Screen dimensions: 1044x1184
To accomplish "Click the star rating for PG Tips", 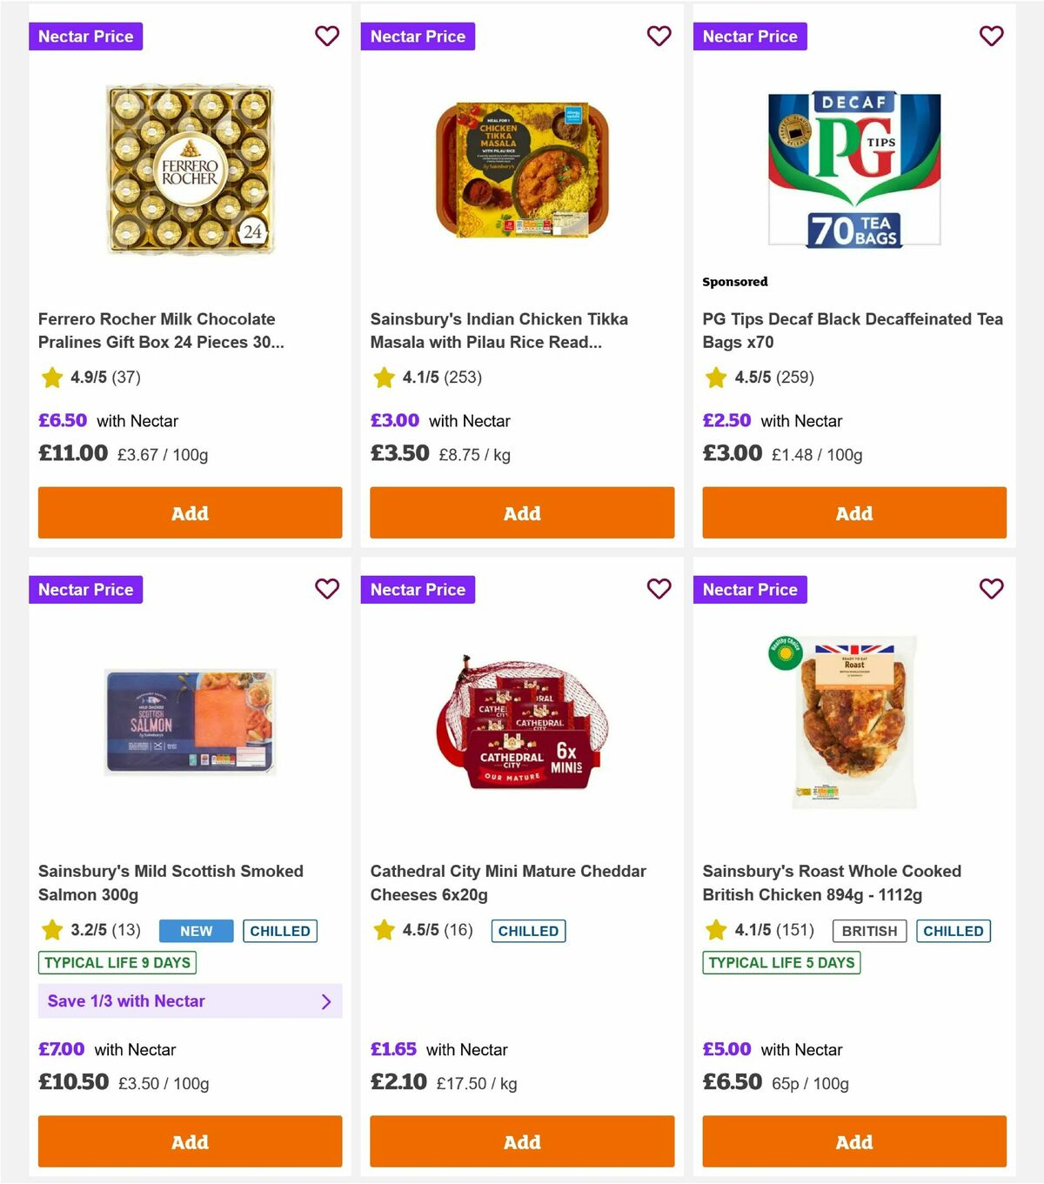I will [759, 378].
